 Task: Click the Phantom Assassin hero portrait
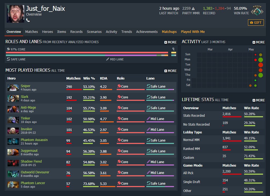(x=13, y=142)
